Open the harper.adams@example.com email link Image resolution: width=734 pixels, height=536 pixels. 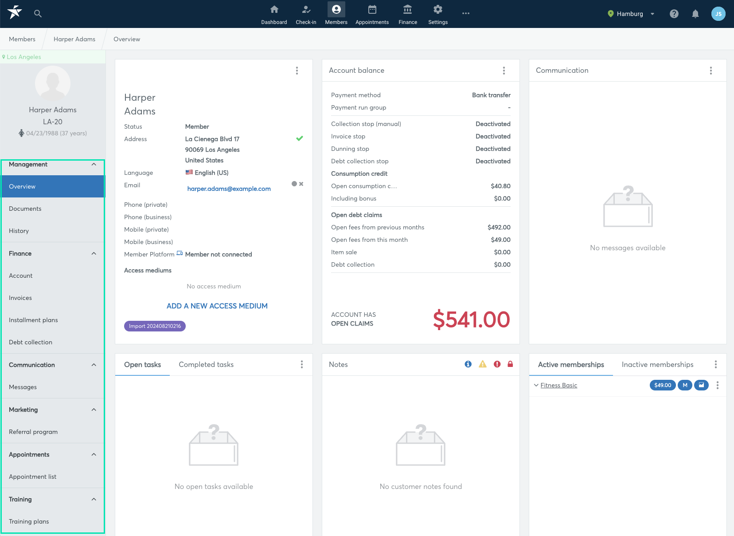[229, 189]
